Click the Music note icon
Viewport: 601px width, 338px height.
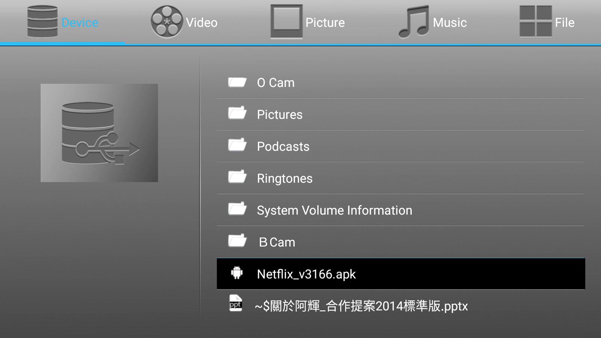[x=414, y=22]
